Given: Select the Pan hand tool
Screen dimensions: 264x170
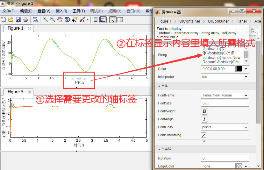Looking at the screenshot, I should [60, 19].
